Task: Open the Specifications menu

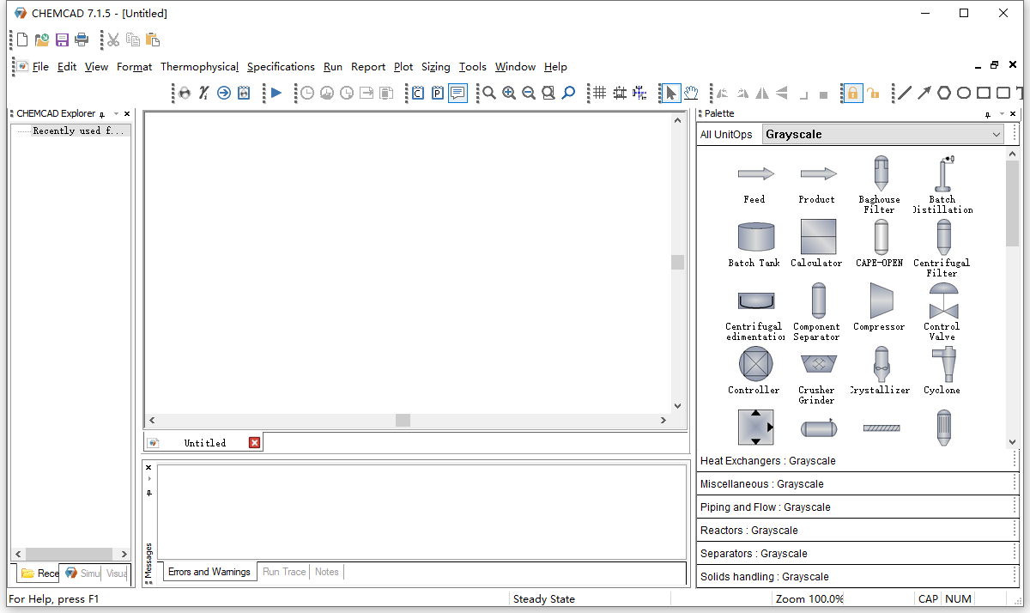Action: coord(281,67)
